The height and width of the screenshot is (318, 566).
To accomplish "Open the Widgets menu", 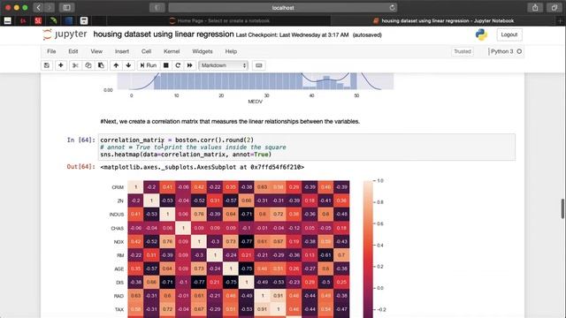I will (203, 51).
